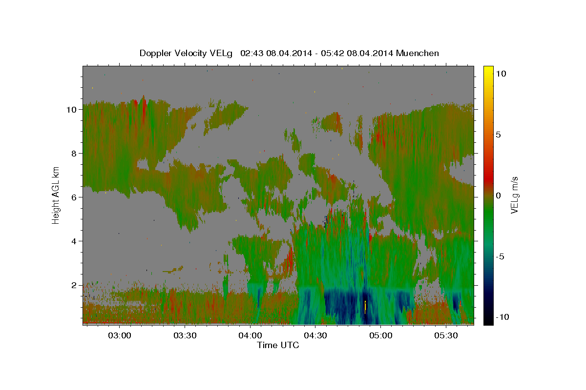Click the plot title 'Doppler Velocity VELg'
Screen dimensions: 586x390
pyautogui.click(x=187, y=53)
